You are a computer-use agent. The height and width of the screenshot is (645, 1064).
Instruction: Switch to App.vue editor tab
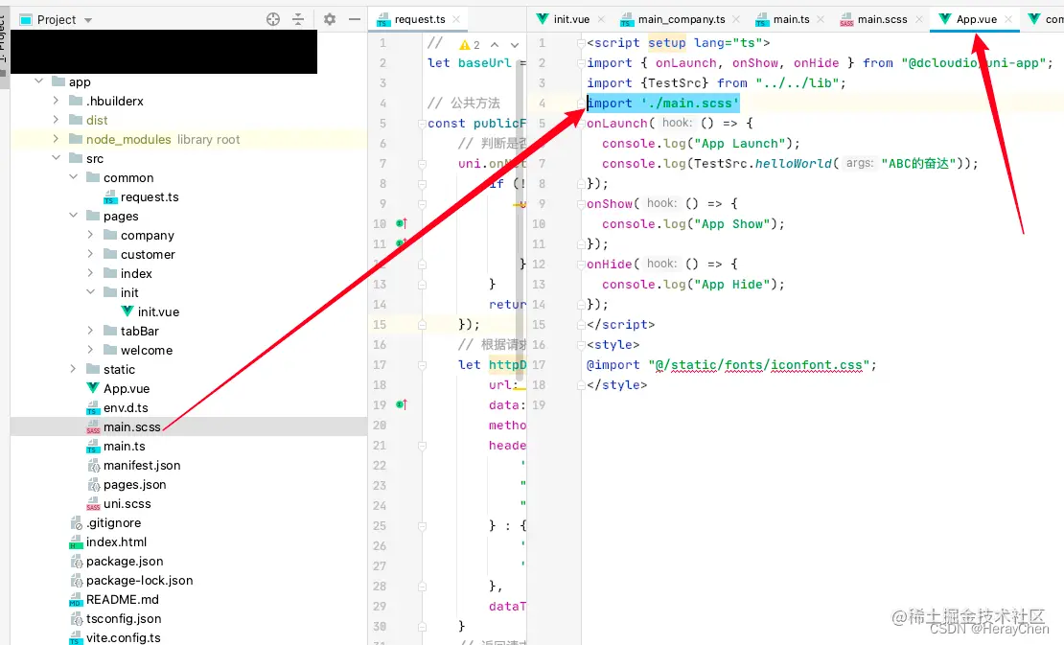977,19
